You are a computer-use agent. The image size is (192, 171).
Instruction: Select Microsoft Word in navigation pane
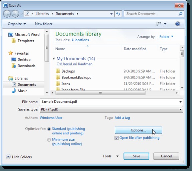coord(24,35)
